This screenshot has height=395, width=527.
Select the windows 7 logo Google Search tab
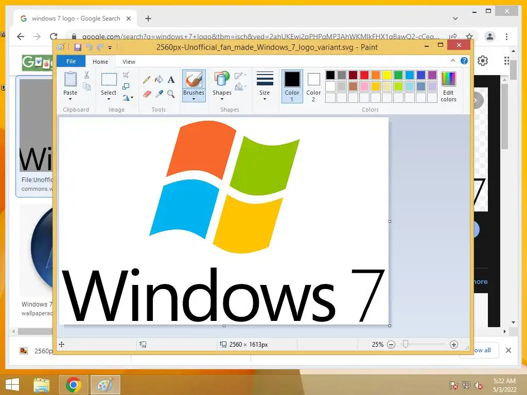point(75,19)
